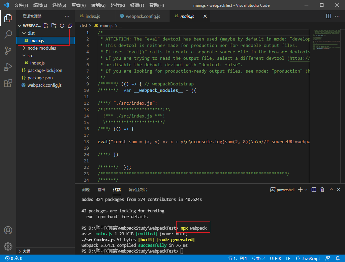This screenshot has width=345, height=262.
Task: Click the New File icon in explorer header
Action: point(46,26)
